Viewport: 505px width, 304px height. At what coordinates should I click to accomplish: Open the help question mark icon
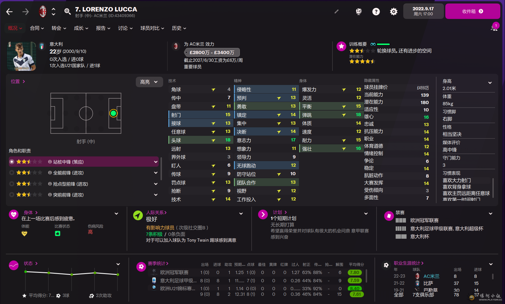pos(376,11)
